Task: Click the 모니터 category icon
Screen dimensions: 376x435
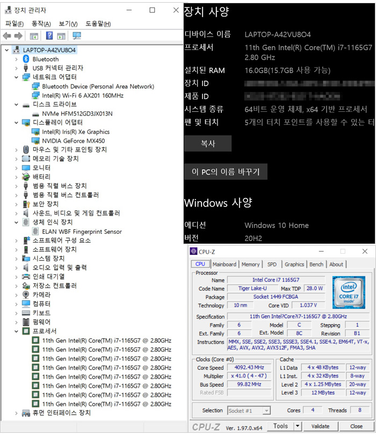Action: click(x=26, y=168)
